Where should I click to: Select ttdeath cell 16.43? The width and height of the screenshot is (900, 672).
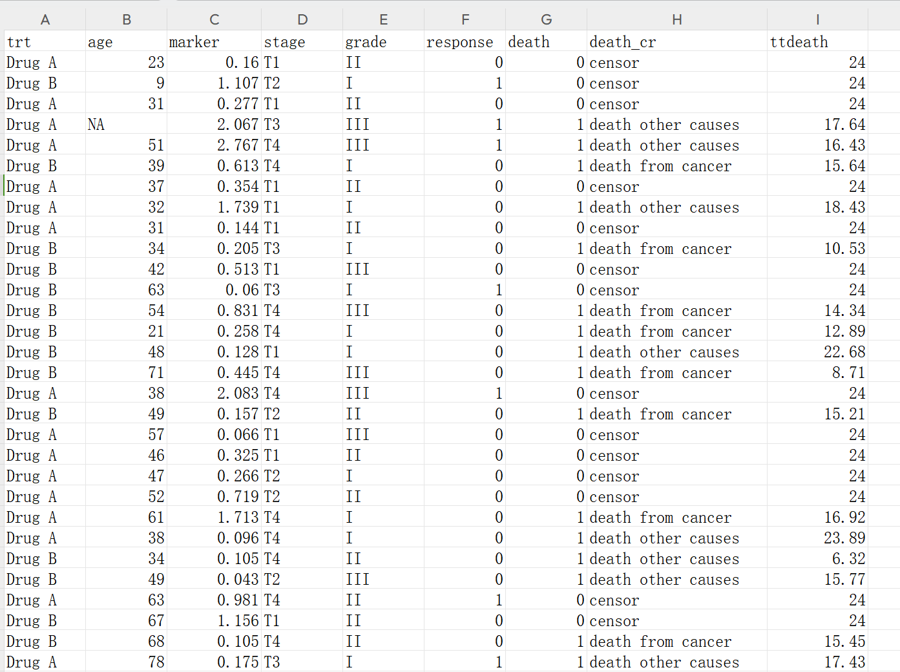[817, 145]
